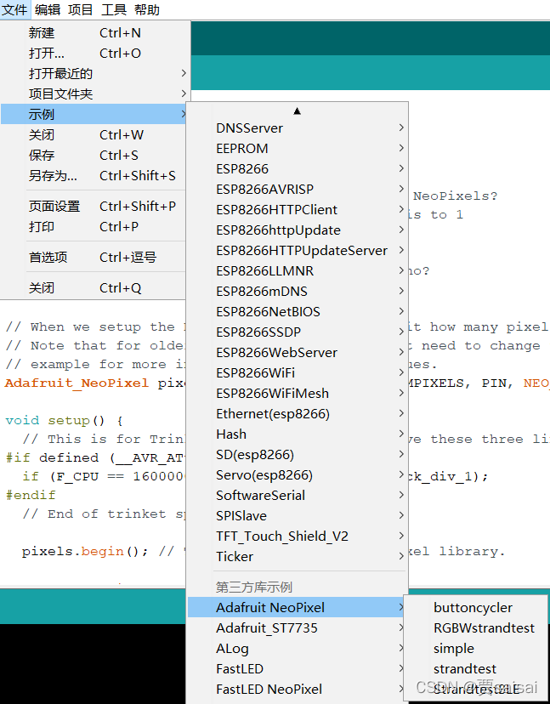Open the Adafruit_ST7735 examples submenu
The height and width of the screenshot is (704, 550).
pos(298,627)
